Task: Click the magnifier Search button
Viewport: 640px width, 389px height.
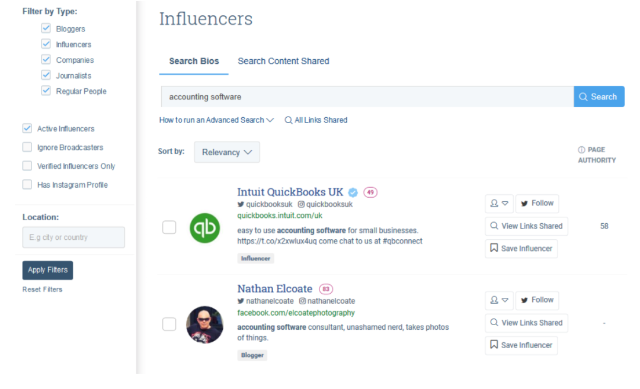Action: [599, 97]
